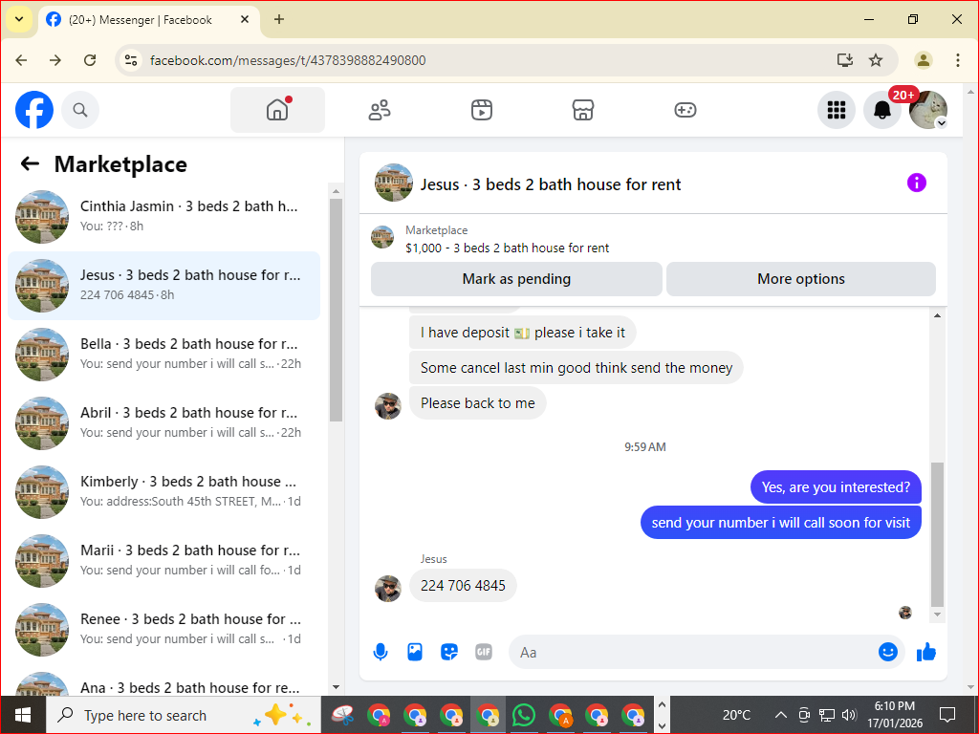The image size is (979, 734).
Task: Click More options button
Action: pos(801,279)
